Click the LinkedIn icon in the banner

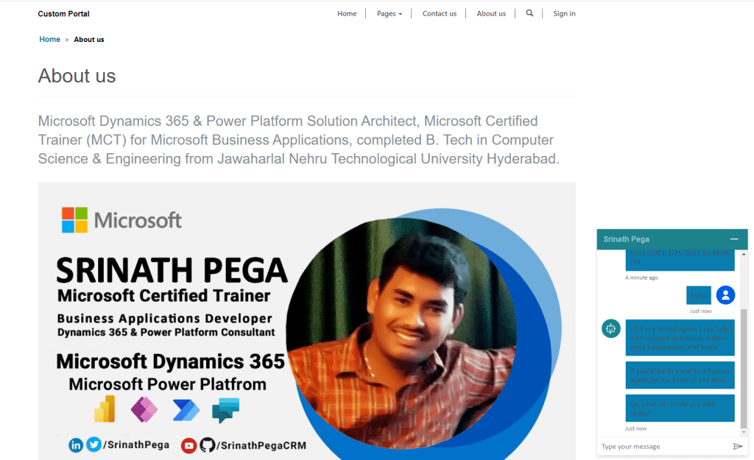click(76, 445)
